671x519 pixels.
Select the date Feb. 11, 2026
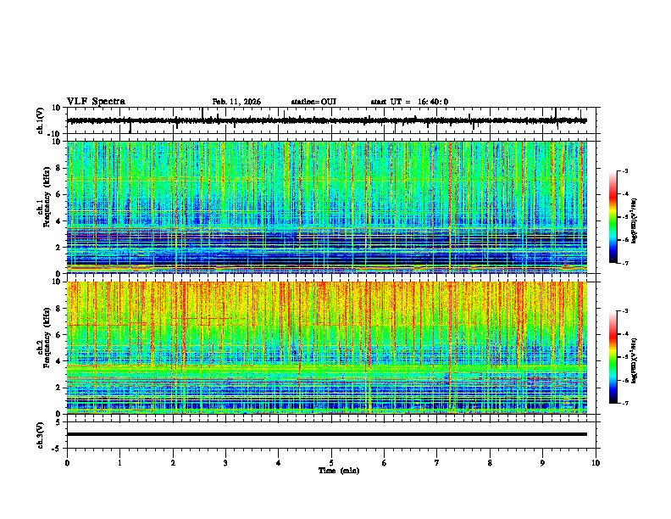(x=236, y=102)
